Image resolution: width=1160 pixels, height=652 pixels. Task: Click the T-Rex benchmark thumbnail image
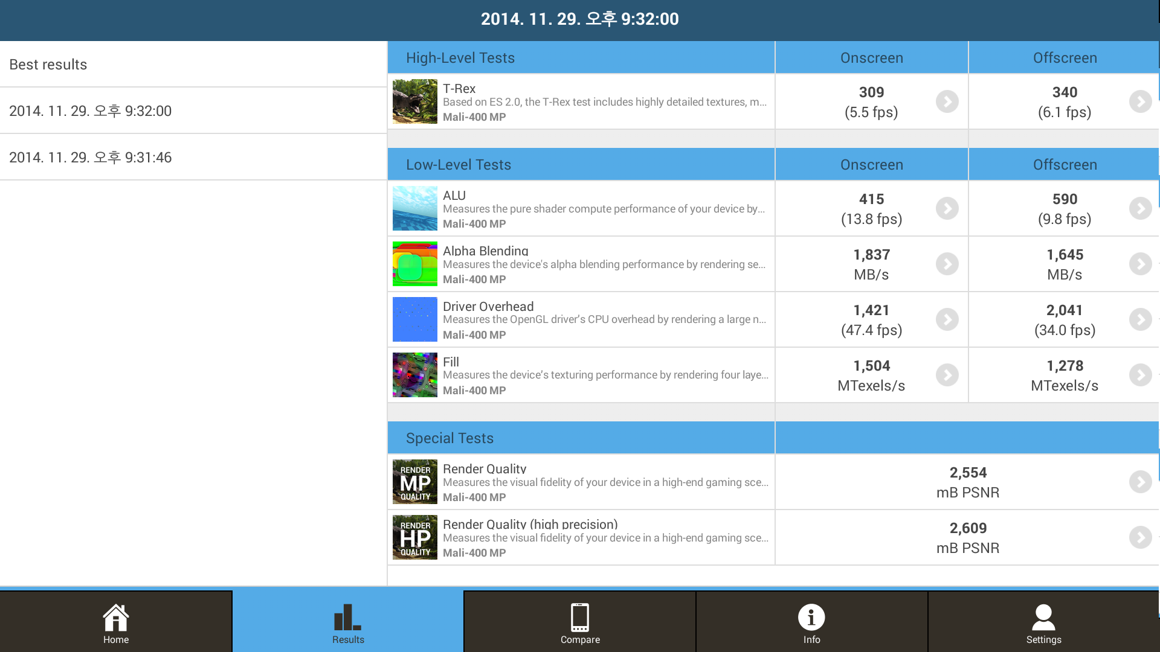[413, 101]
